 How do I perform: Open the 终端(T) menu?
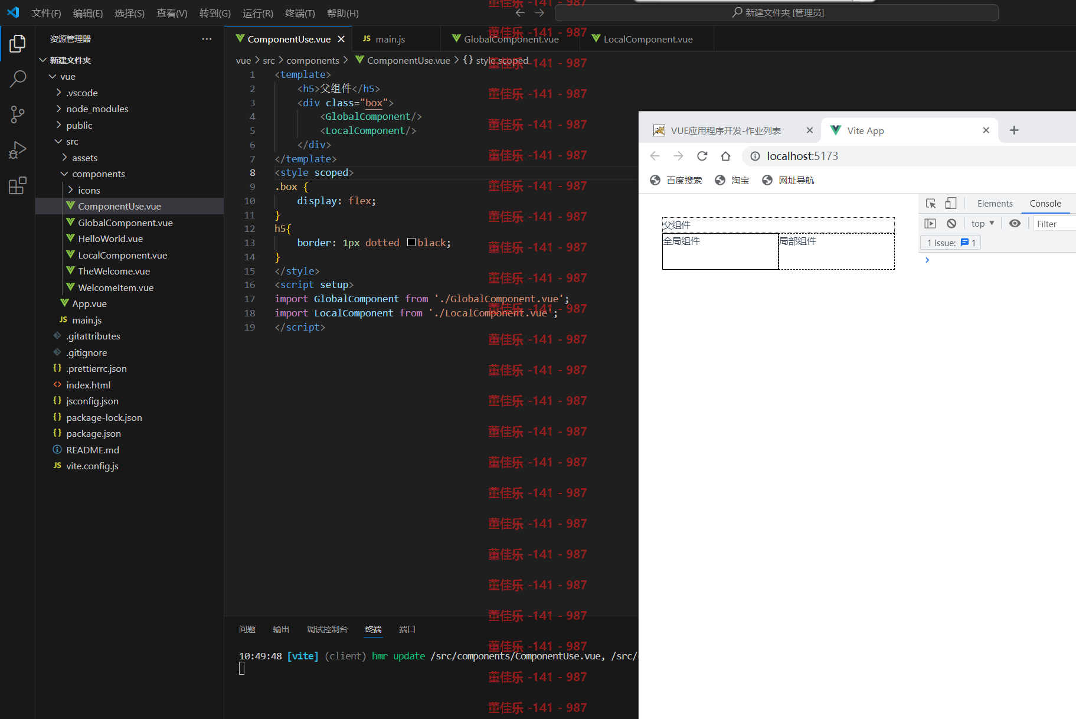(x=300, y=13)
